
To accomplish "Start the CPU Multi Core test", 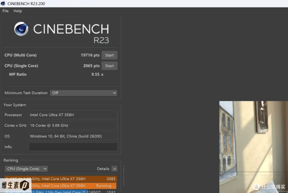I will [x=109, y=55].
